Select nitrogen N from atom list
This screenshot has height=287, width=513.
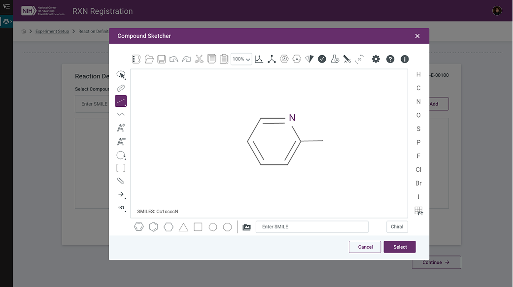click(x=418, y=102)
